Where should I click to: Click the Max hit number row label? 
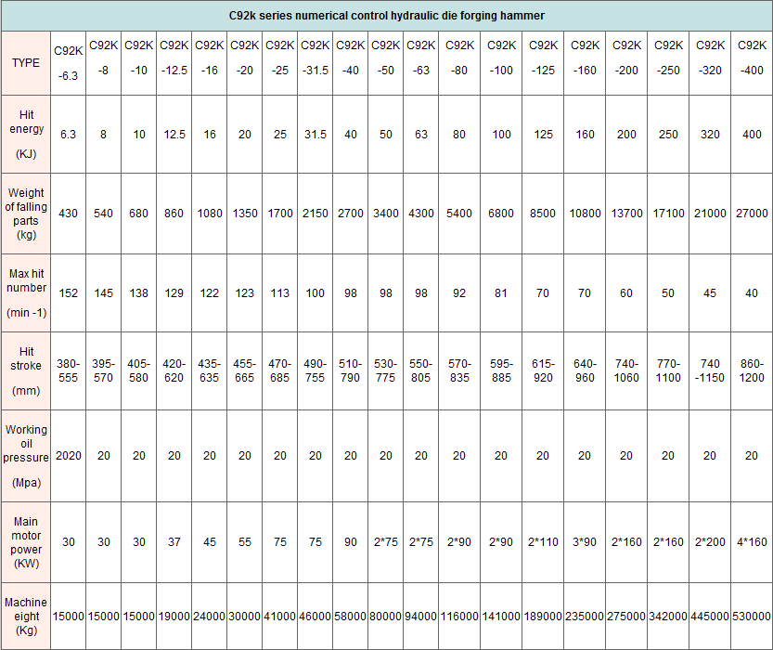coord(26,292)
